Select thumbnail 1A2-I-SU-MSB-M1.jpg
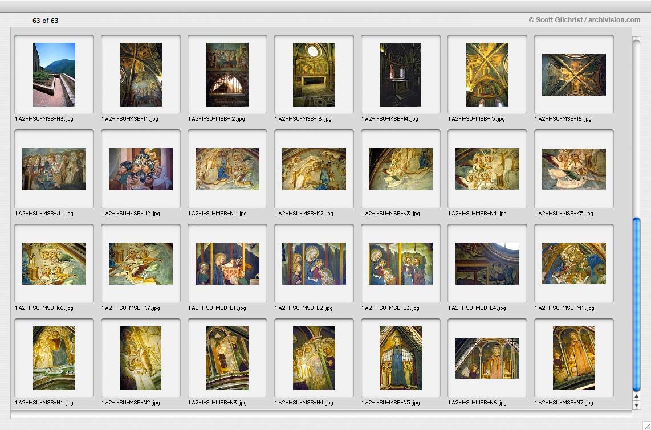651x430 pixels. [x=574, y=263]
